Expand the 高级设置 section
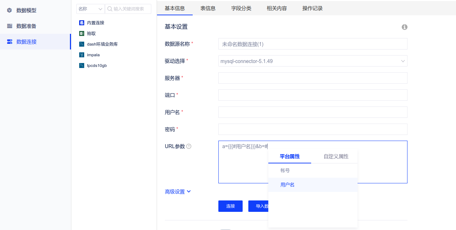This screenshot has height=230, width=456. tap(178, 192)
